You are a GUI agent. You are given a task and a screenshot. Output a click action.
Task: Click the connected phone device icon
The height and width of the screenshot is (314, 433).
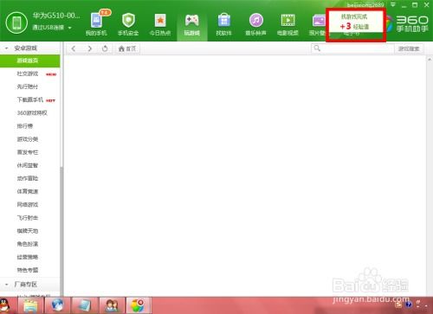[x=16, y=22]
